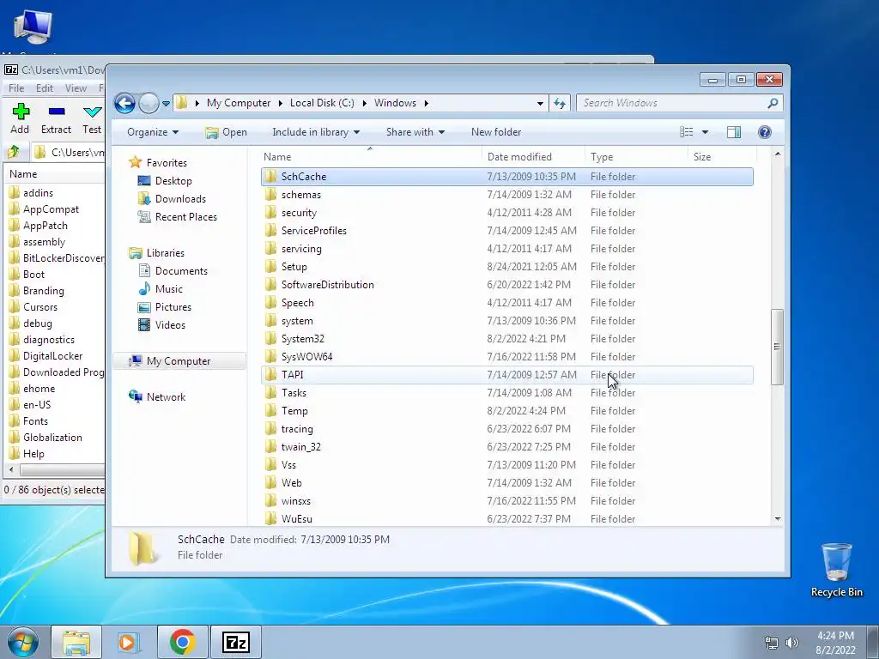Viewport: 879px width, 659px height.
Task: Expand My Computer breadcrumb arrow
Action: (x=281, y=103)
